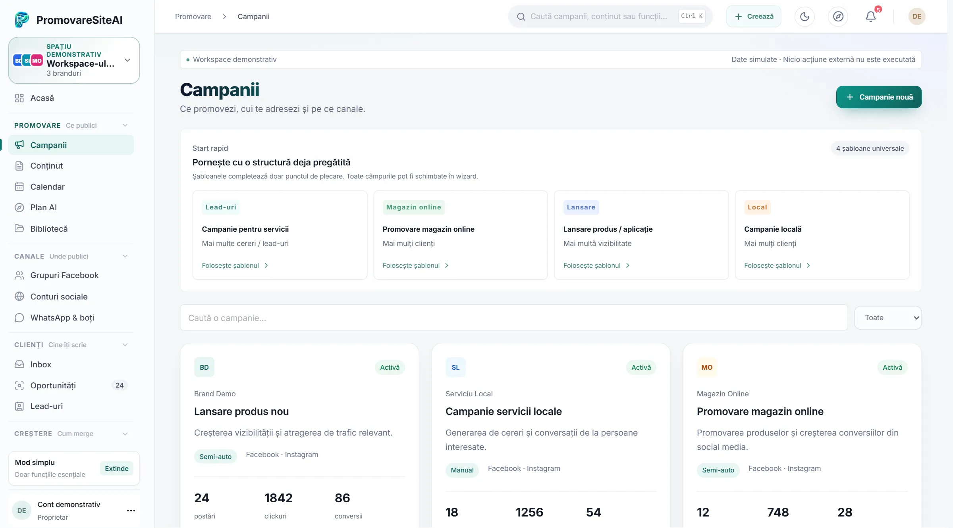Collapse the CREȘTERE sidebar section

(x=125, y=434)
